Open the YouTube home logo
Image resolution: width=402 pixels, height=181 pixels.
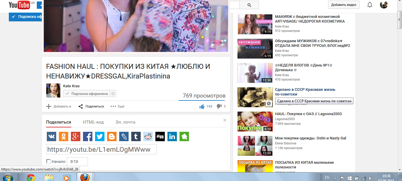click(19, 5)
